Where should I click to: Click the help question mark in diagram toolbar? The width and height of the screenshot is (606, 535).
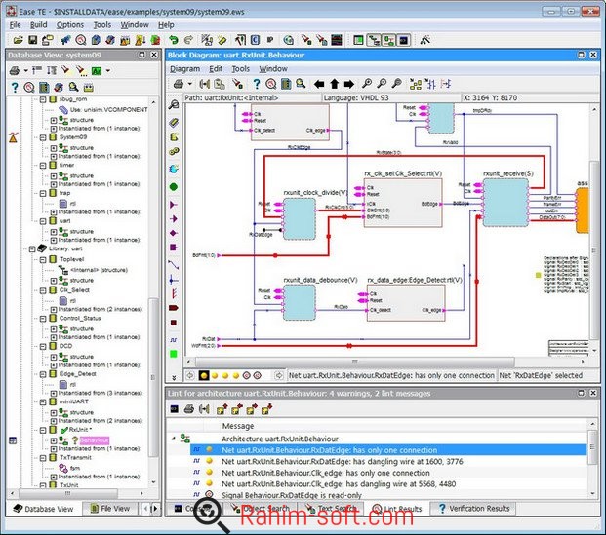257,84
